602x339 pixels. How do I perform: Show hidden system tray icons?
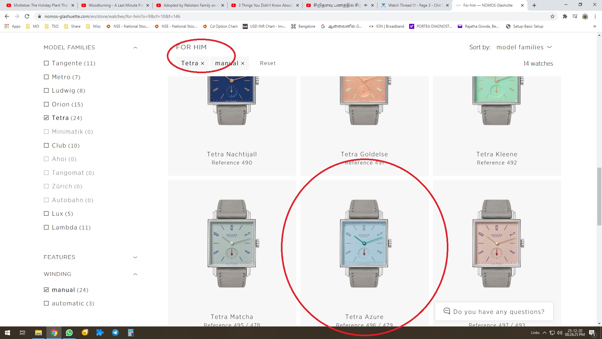coord(544,333)
